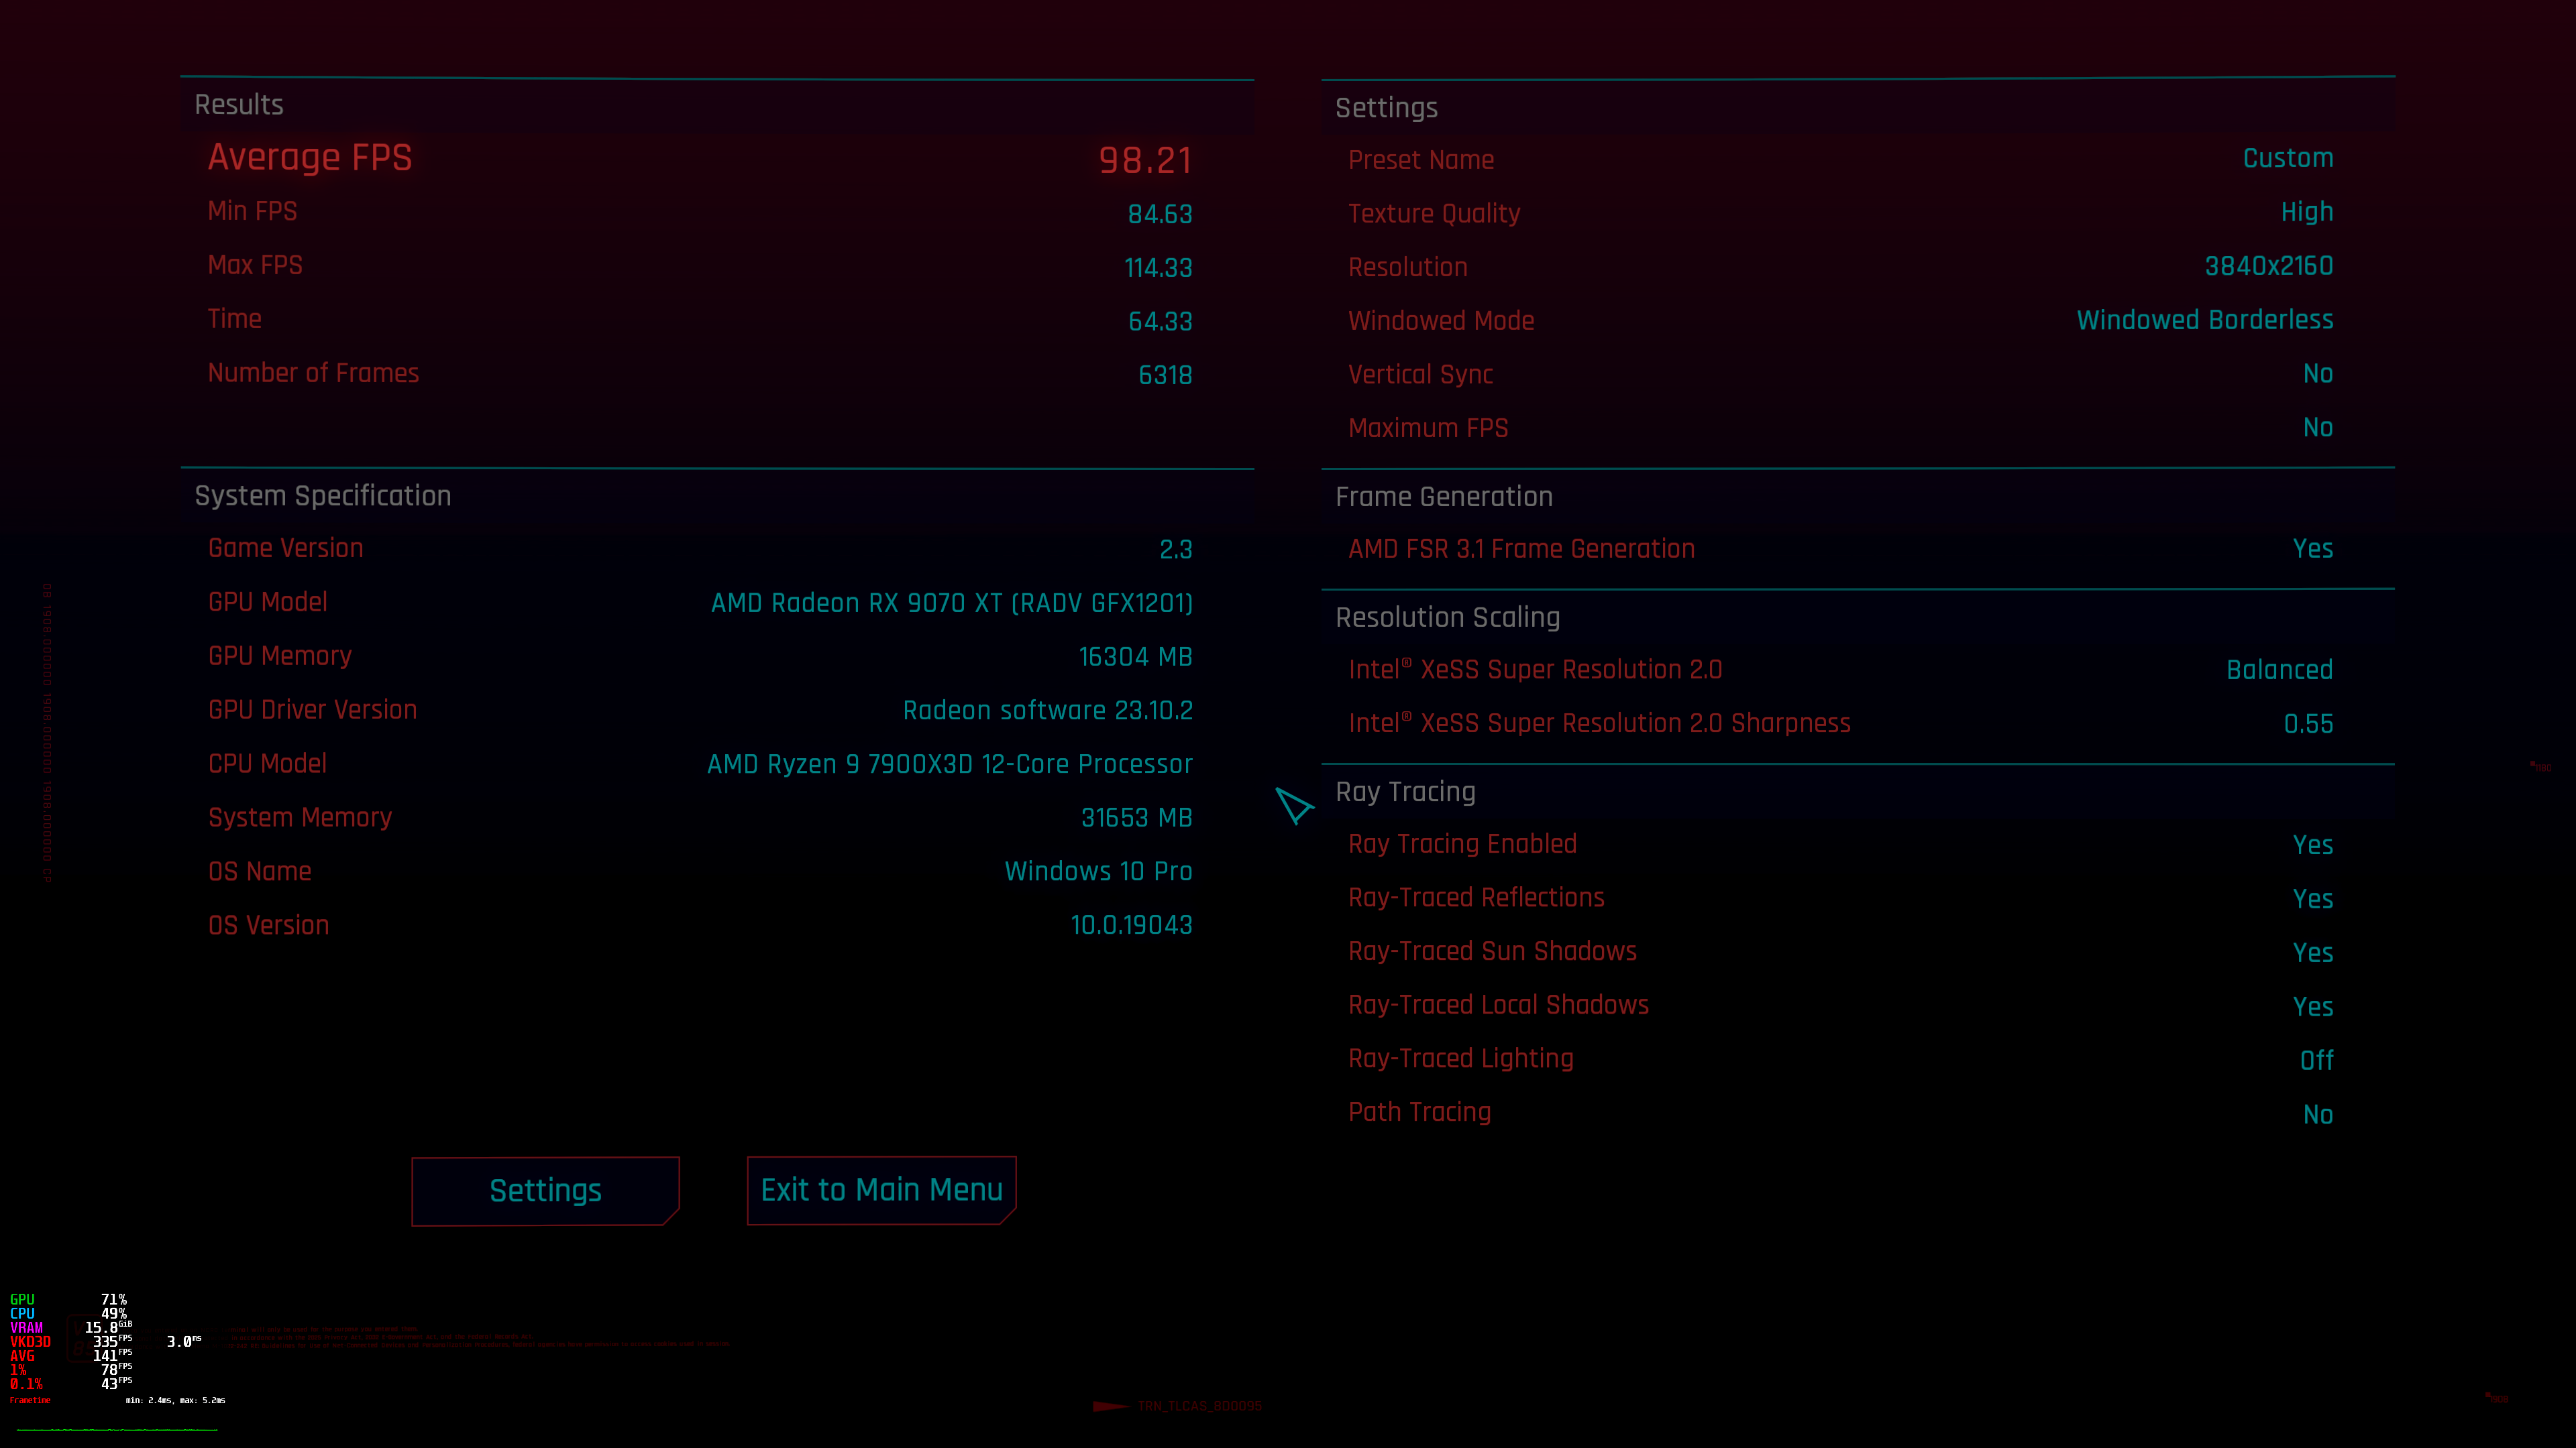Click Ray-Traced Local Shadows value Yes
The width and height of the screenshot is (2576, 1448).
2313,1008
